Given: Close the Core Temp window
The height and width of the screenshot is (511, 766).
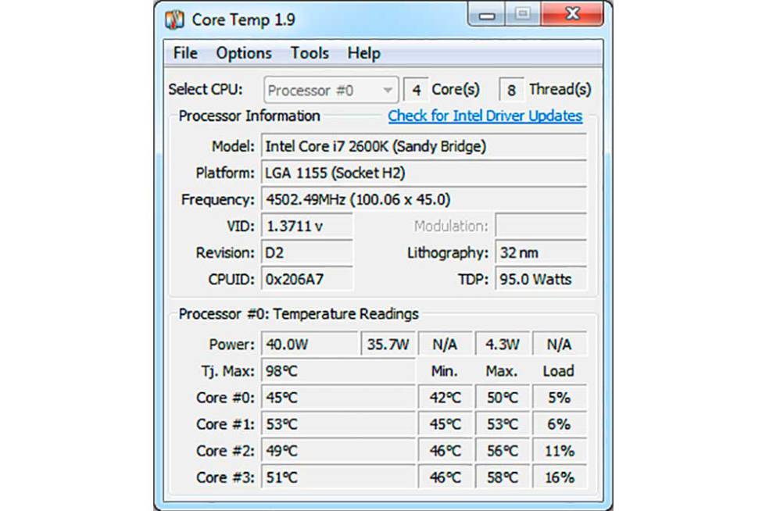Looking at the screenshot, I should (572, 14).
